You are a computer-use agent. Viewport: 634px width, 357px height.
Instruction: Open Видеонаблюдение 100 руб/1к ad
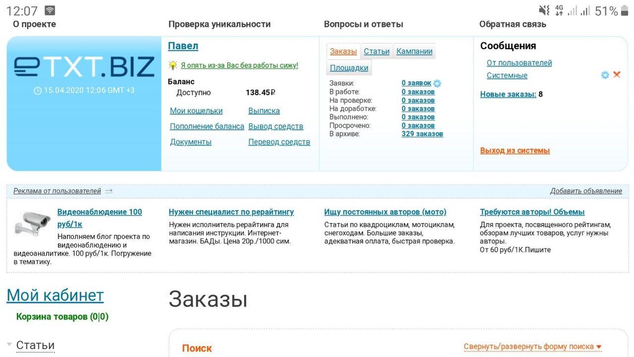tap(99, 218)
